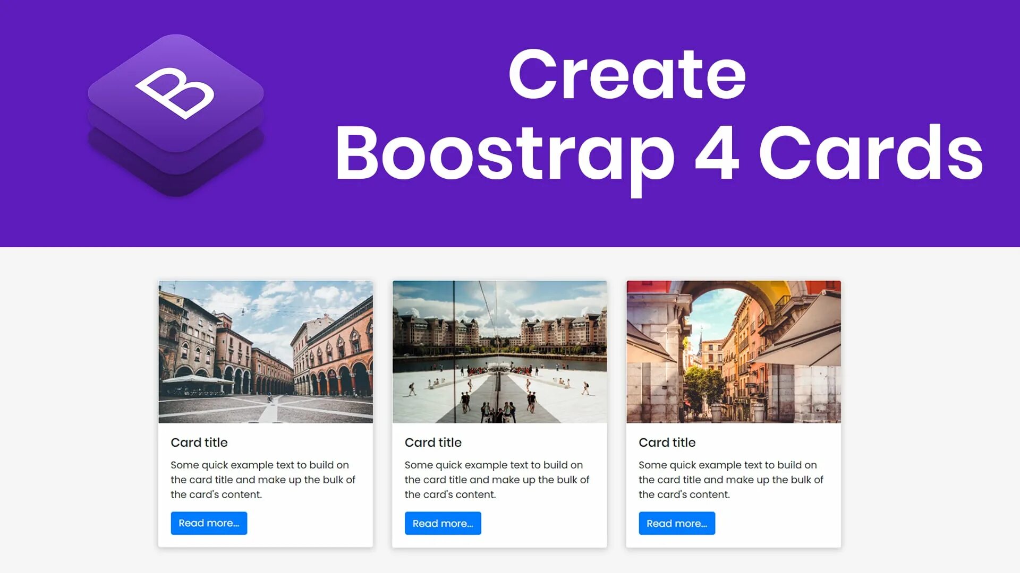Click the first card's Read more button

209,523
